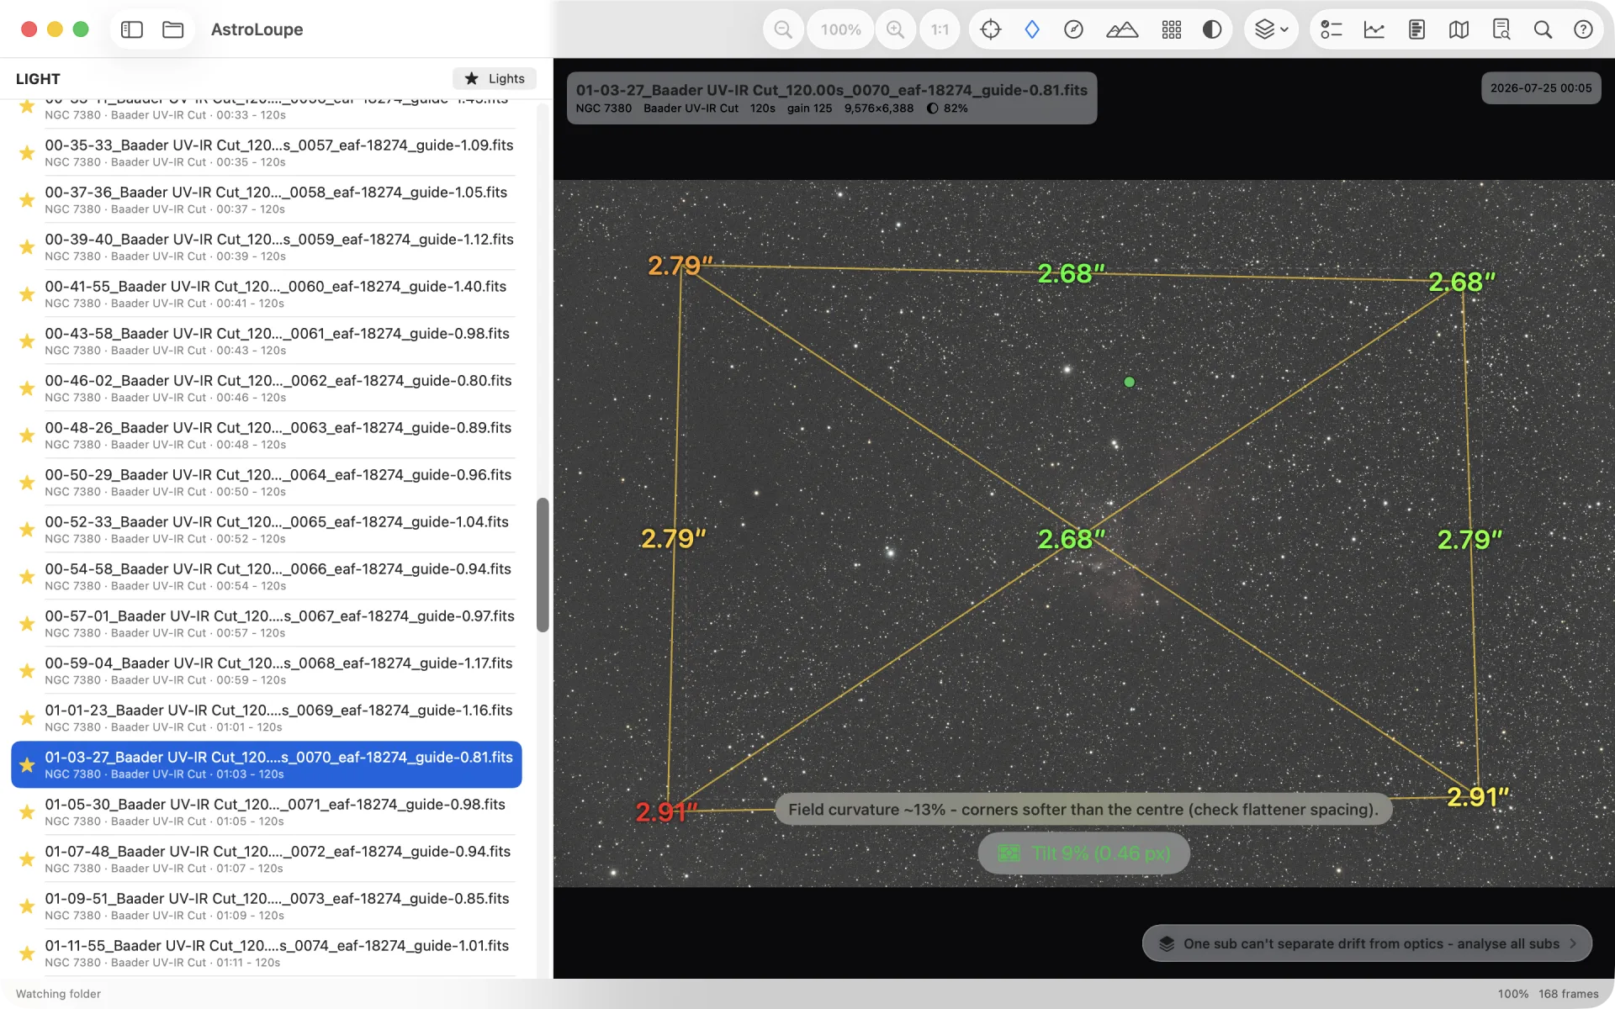Screen dimensions: 1615x1009
Task: Open the checklist icon in toolbar
Action: point(1332,29)
